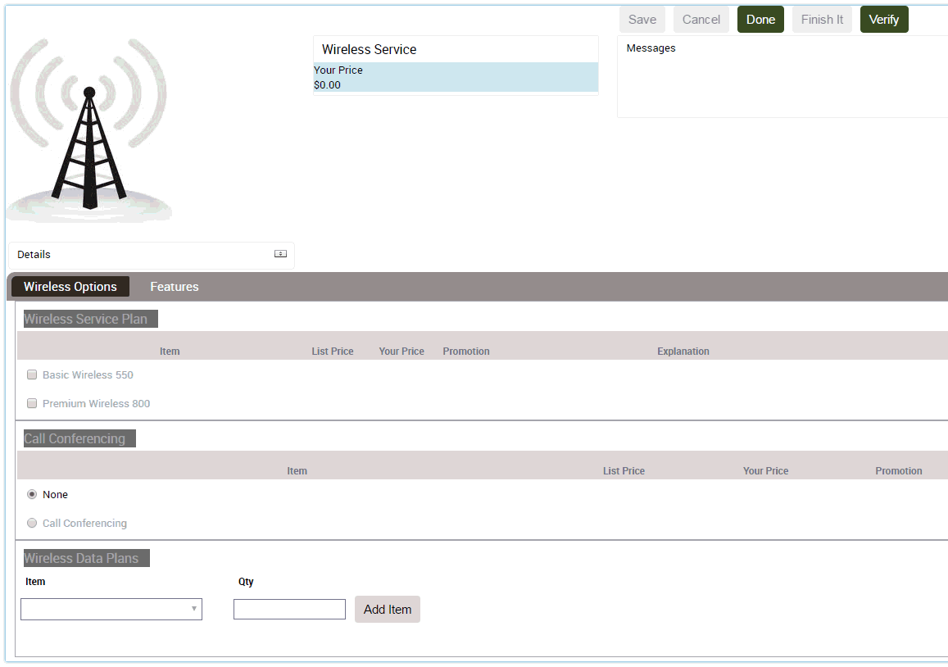948x667 pixels.
Task: Verify the wireless service order
Action: click(884, 19)
